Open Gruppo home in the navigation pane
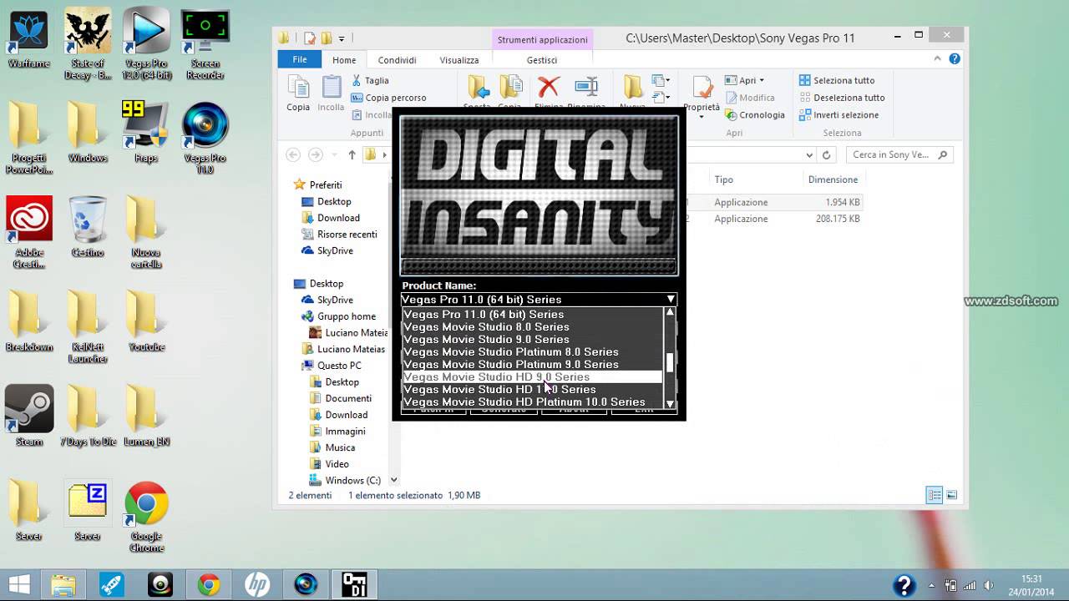 (339, 316)
